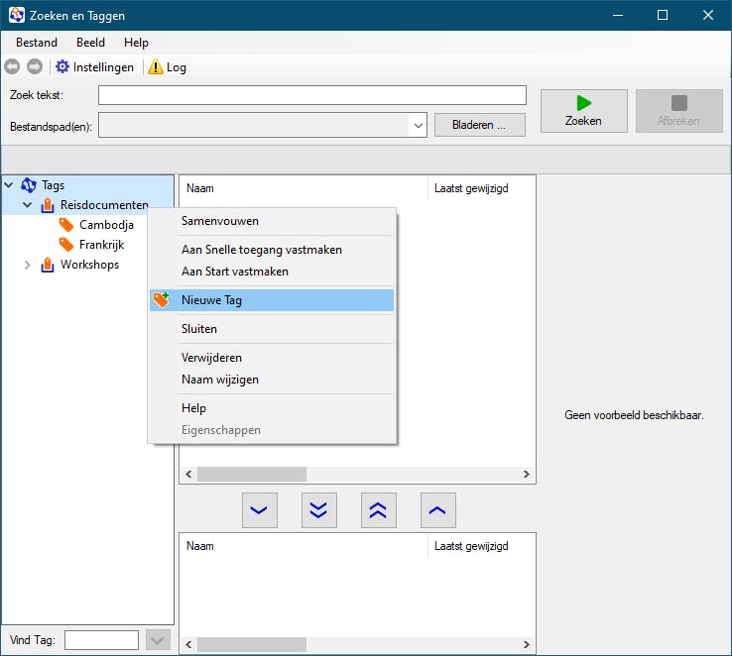Click upper list Naam column header
This screenshot has height=656, width=732.
(x=304, y=188)
